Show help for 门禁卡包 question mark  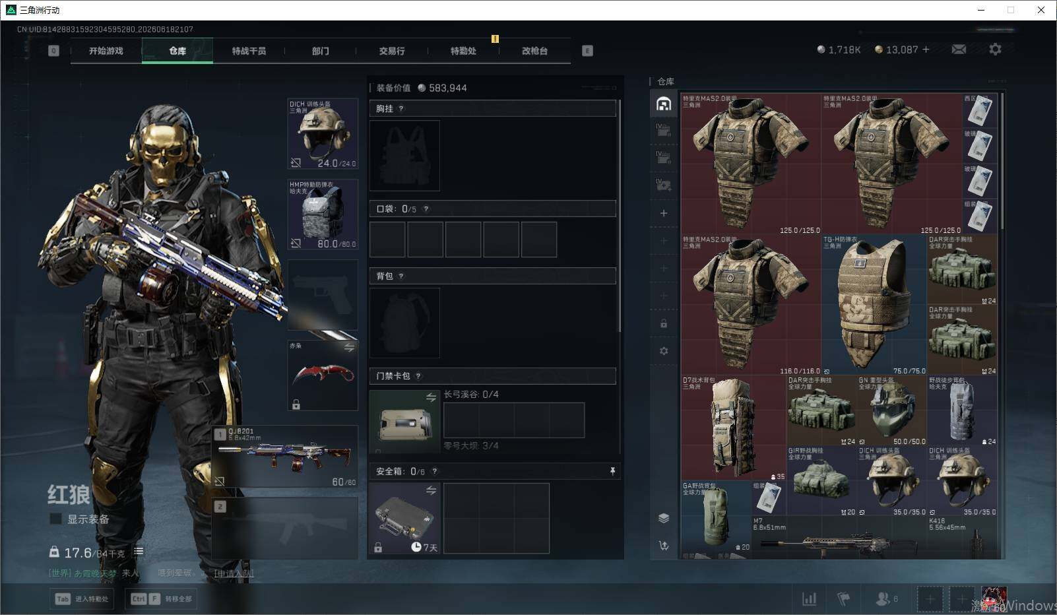[x=418, y=376]
